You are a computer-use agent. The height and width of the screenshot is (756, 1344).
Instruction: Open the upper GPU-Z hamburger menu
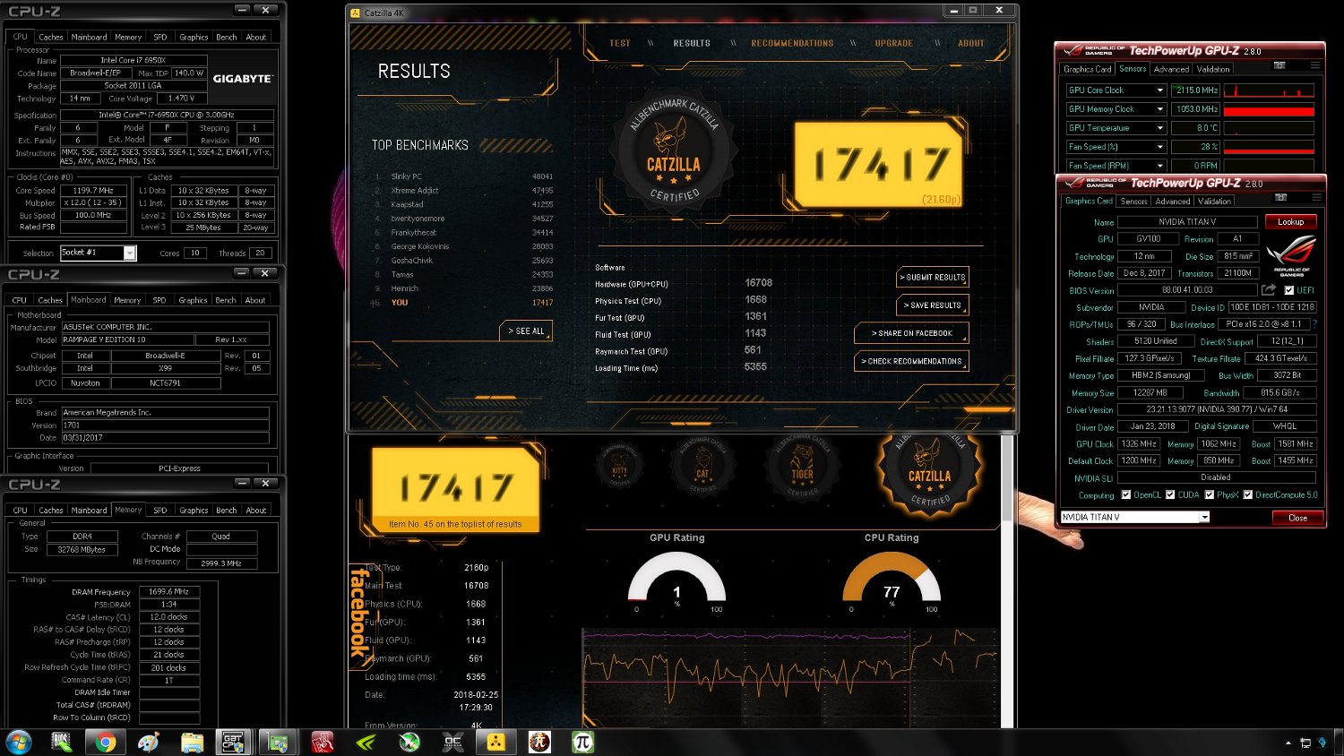tap(1314, 65)
